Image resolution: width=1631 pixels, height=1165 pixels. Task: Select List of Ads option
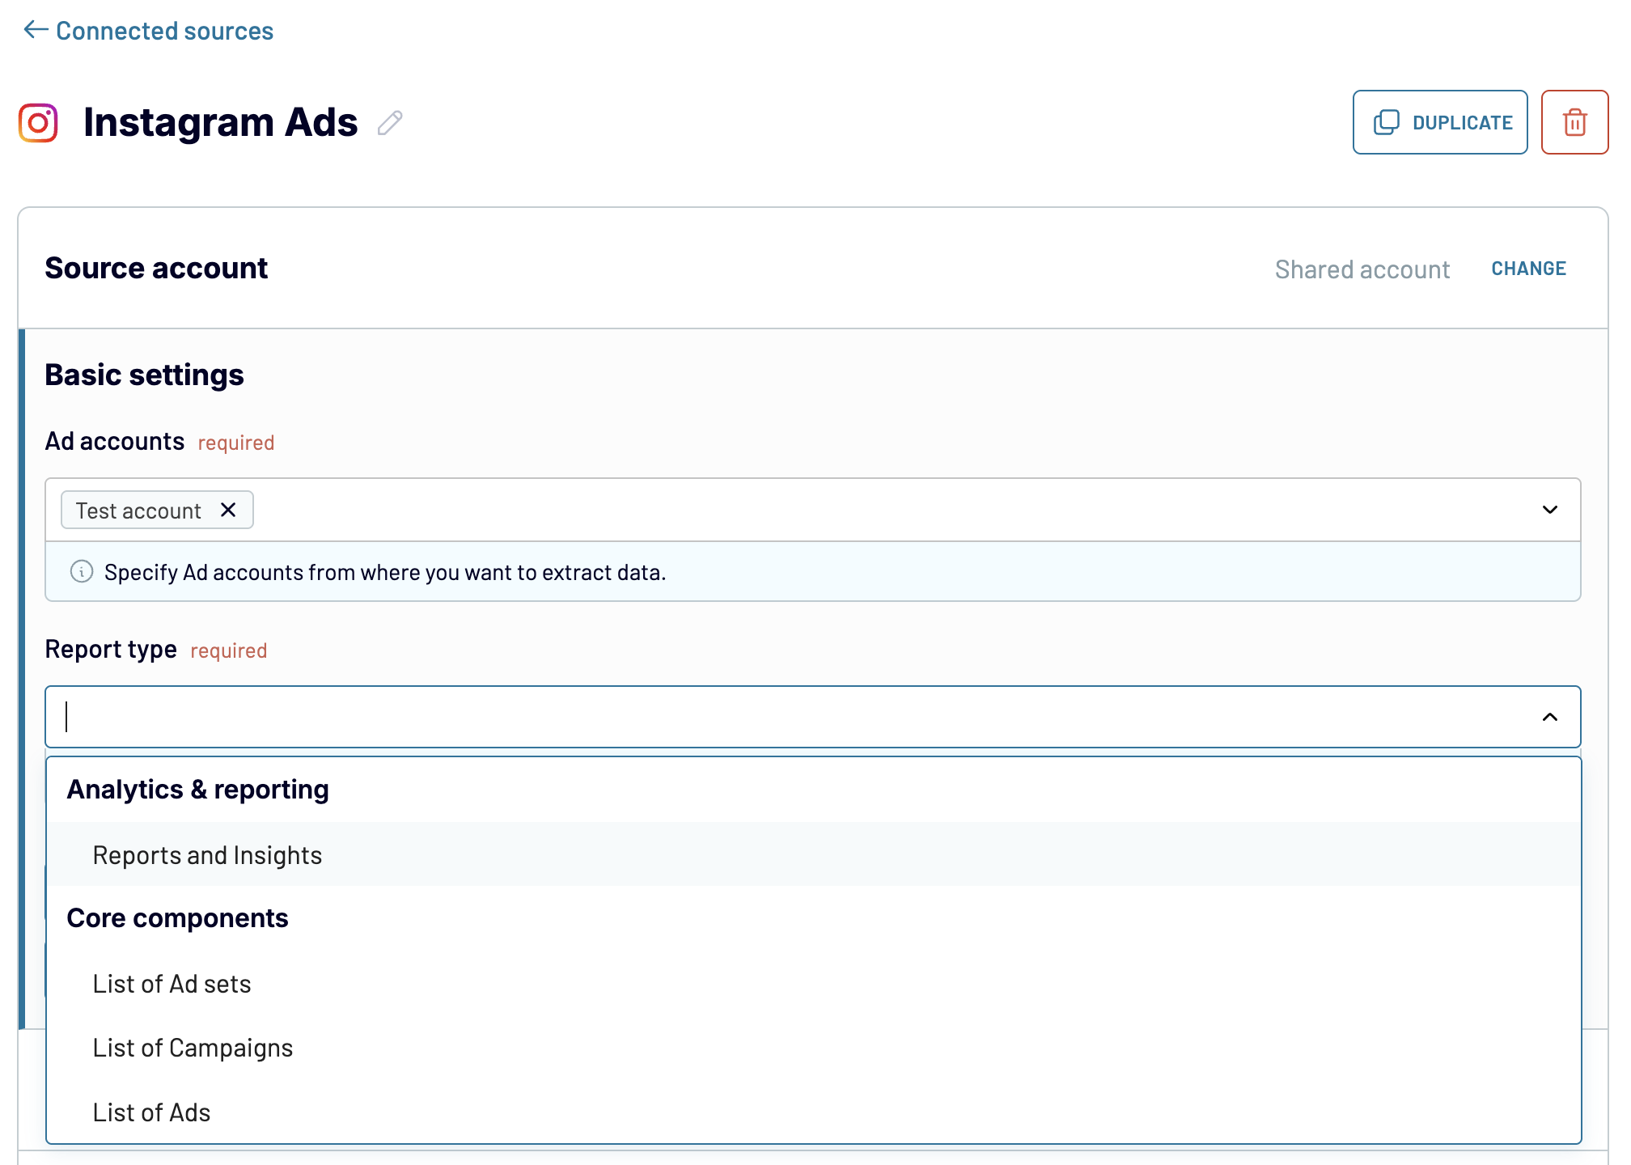813,1112
